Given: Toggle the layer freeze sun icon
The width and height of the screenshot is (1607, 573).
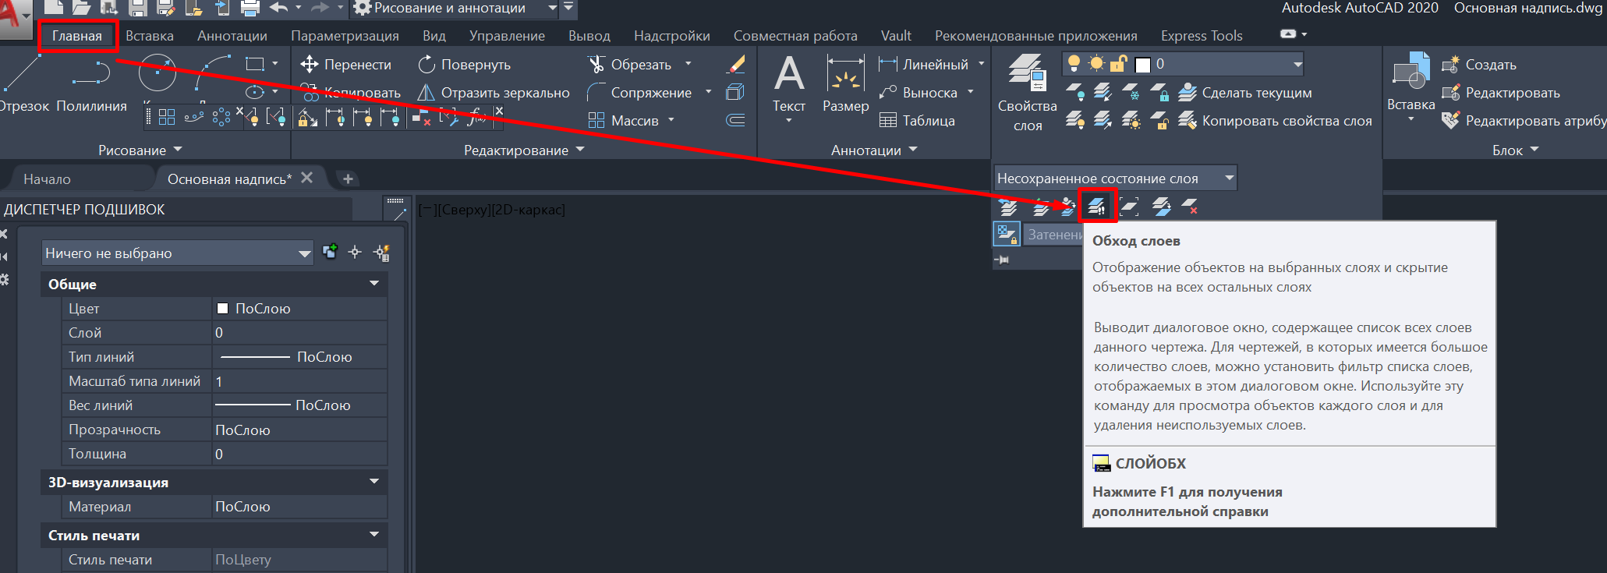Looking at the screenshot, I should (x=1097, y=64).
